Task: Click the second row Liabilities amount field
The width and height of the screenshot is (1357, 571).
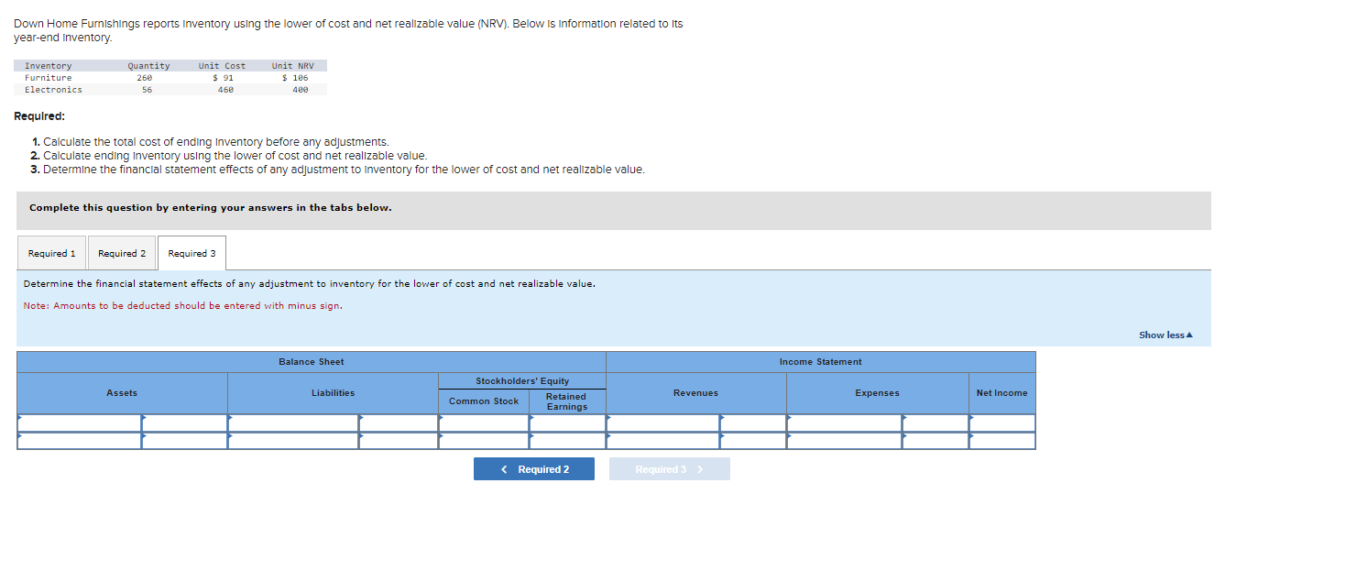Action: coord(399,441)
